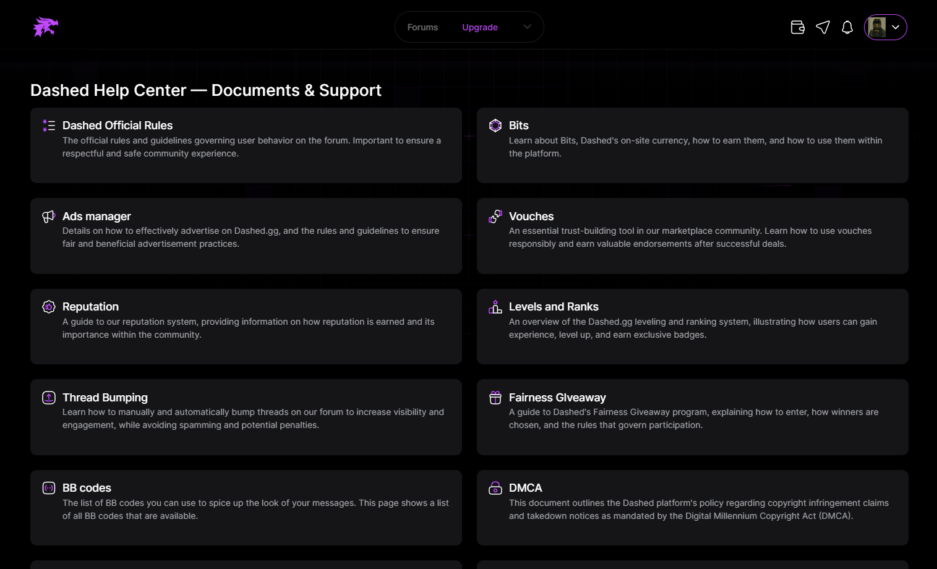
Task: Expand the navigation menu chevron
Action: point(527,27)
